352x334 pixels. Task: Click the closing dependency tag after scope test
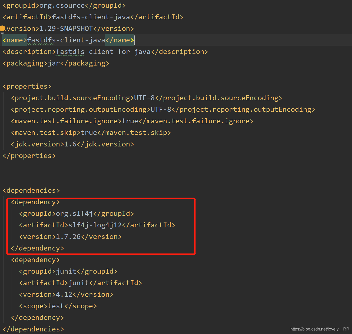click(37, 318)
